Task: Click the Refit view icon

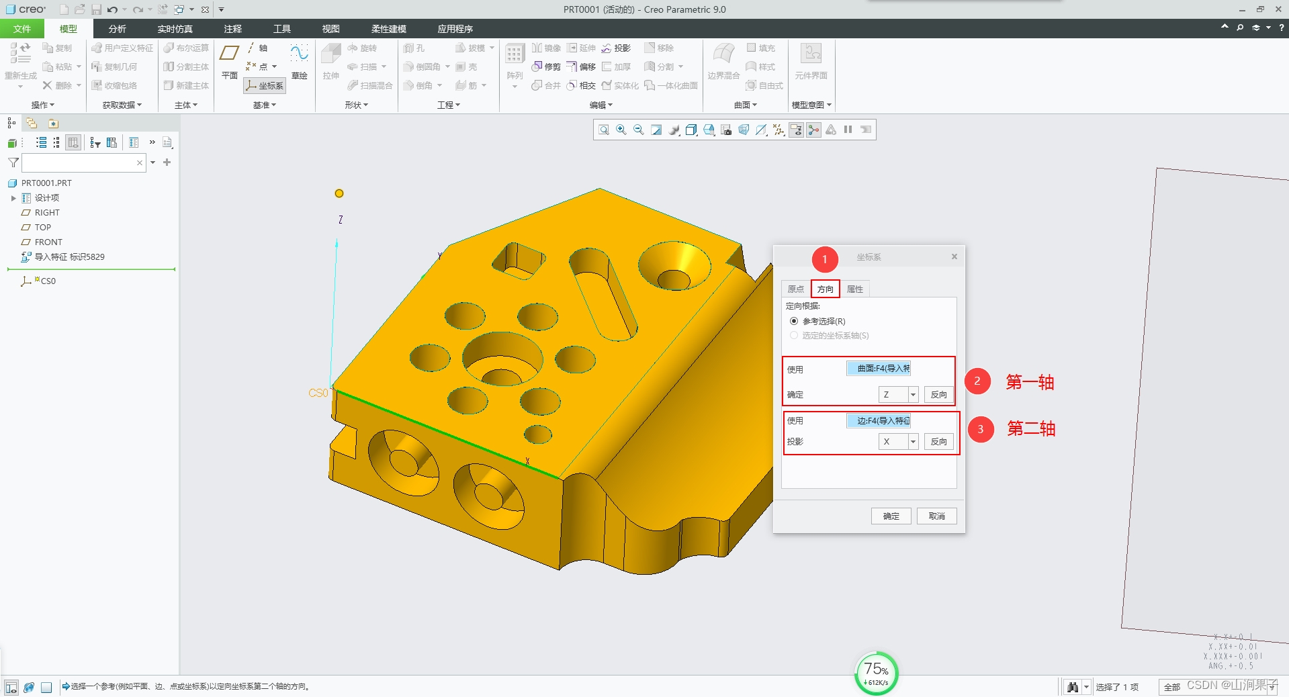Action: [x=604, y=130]
